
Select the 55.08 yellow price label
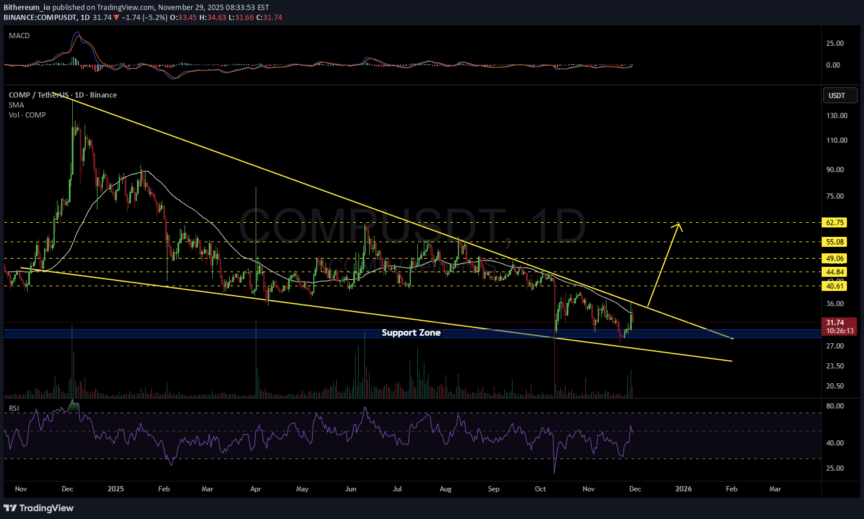[835, 242]
